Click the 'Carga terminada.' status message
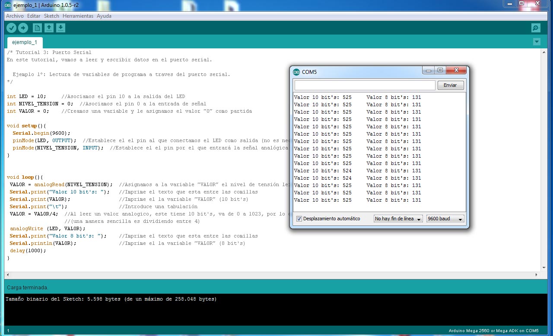Viewport: 553px width, 336px height. click(28, 287)
